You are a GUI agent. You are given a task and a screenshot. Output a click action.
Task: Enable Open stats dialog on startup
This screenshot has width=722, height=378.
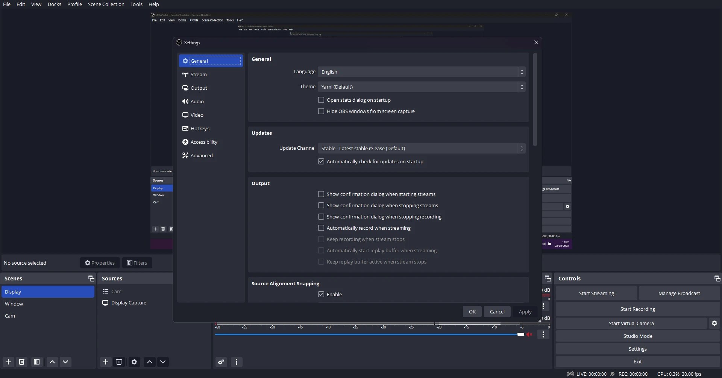coord(322,100)
